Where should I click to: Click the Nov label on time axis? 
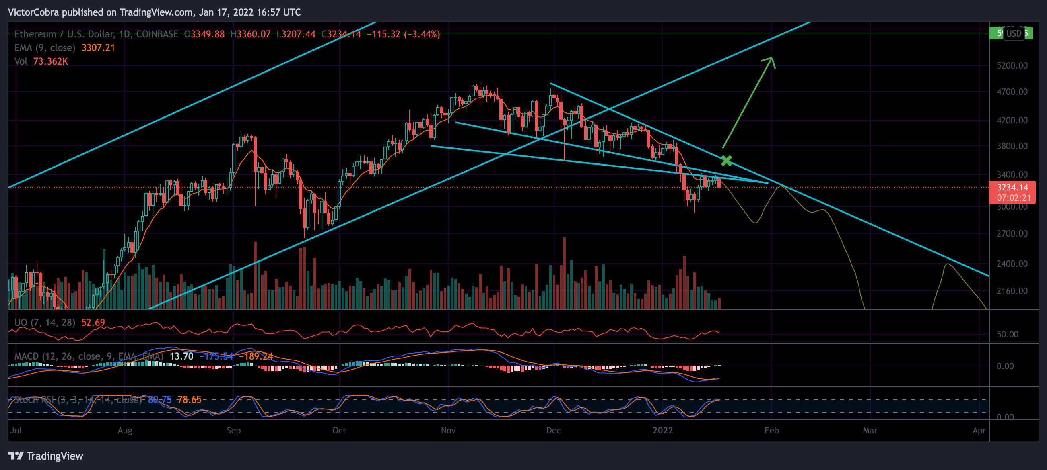[x=448, y=430]
